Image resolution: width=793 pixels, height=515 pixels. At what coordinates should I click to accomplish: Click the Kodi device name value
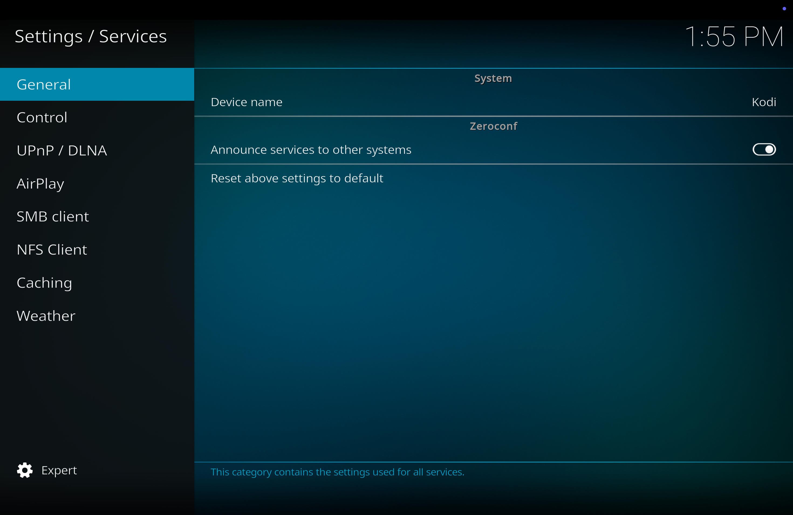pyautogui.click(x=764, y=102)
